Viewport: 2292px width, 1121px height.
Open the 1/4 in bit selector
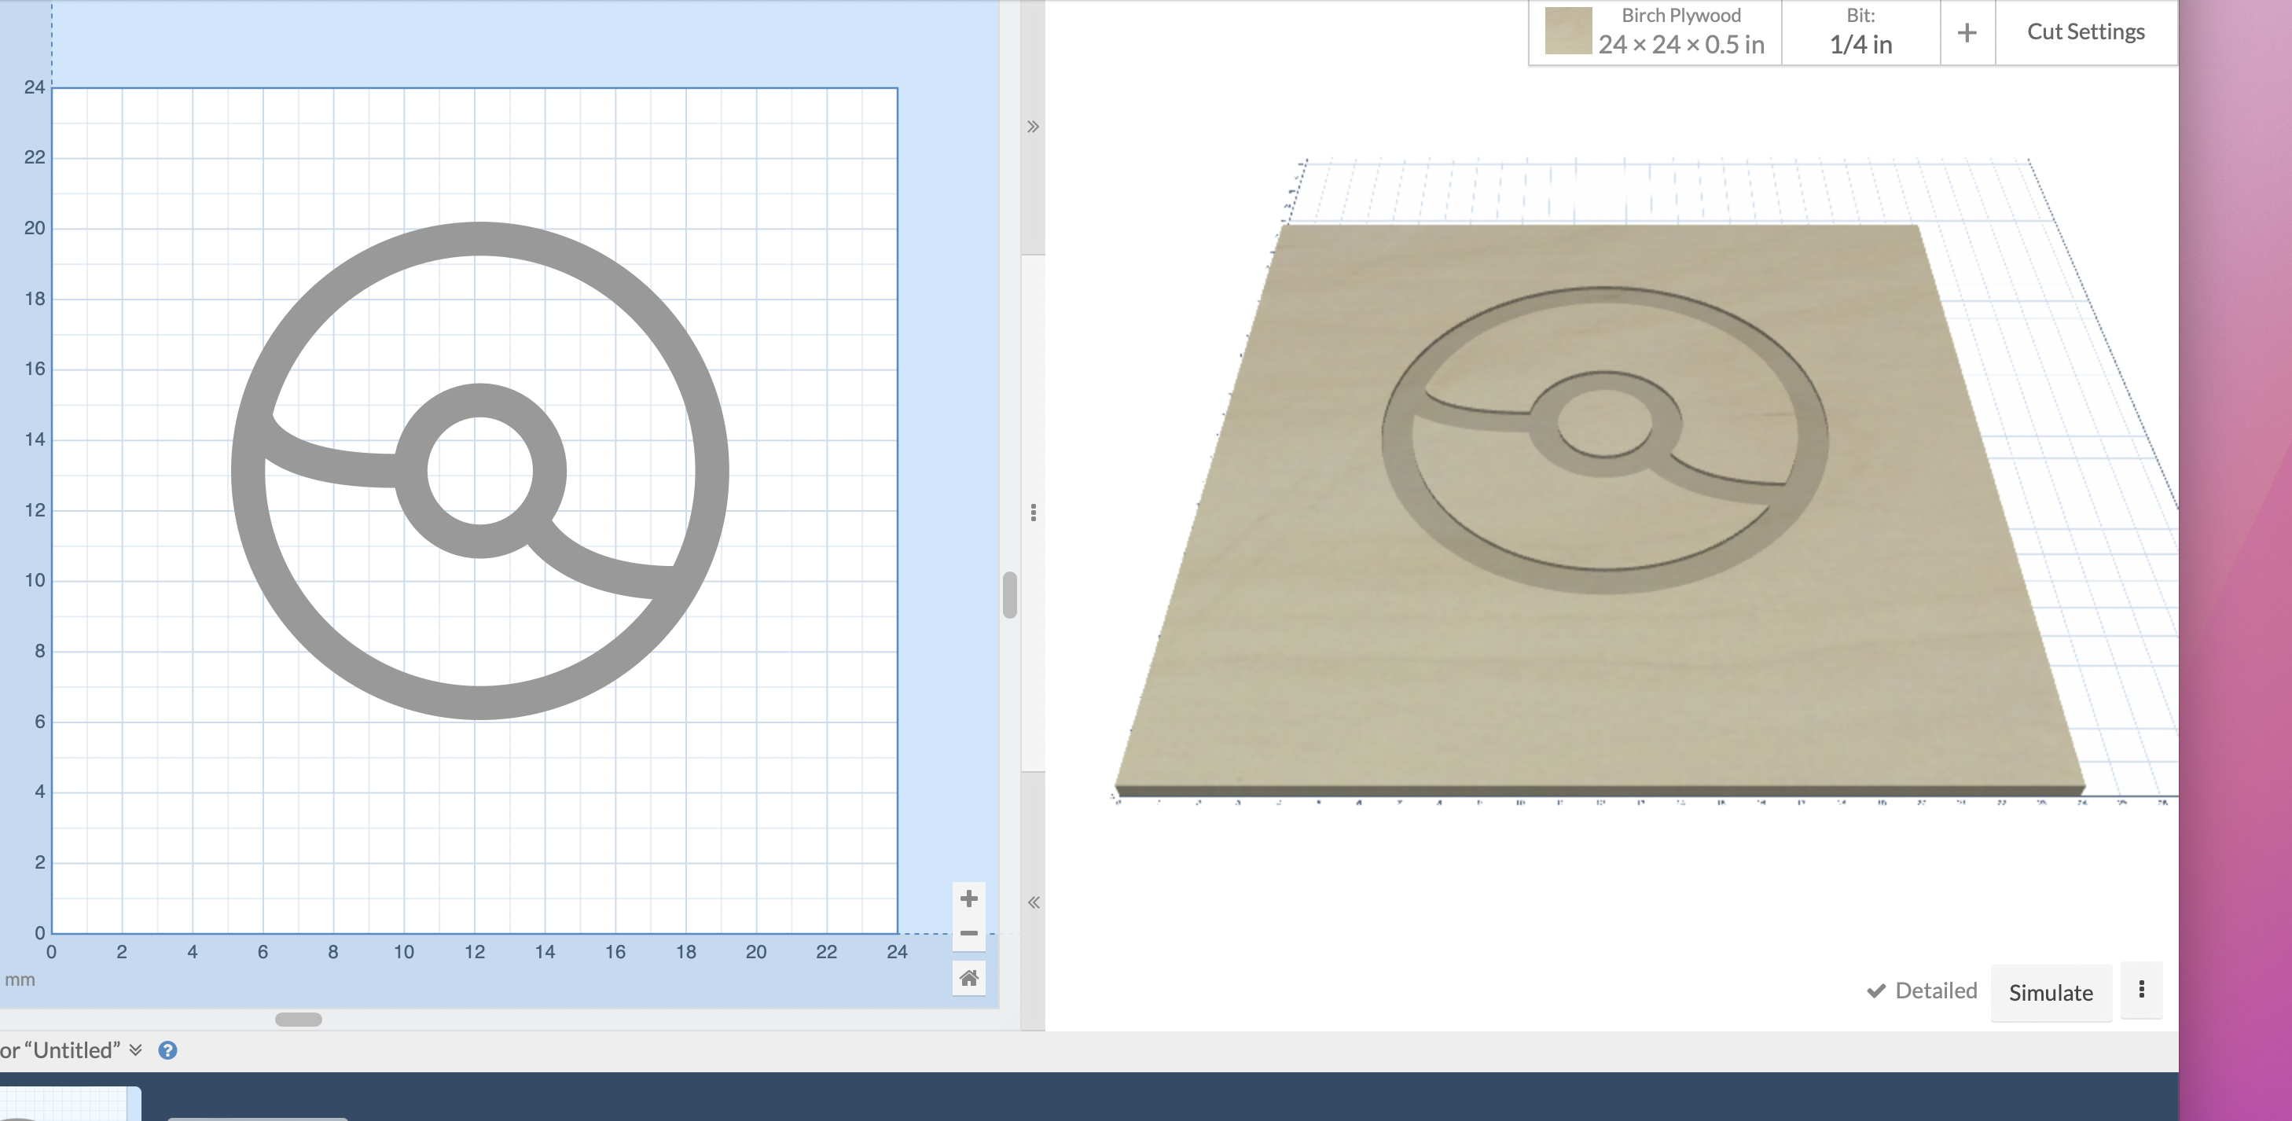click(1860, 32)
